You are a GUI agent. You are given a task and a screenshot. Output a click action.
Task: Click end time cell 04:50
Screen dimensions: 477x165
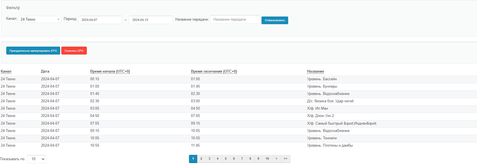point(195,108)
